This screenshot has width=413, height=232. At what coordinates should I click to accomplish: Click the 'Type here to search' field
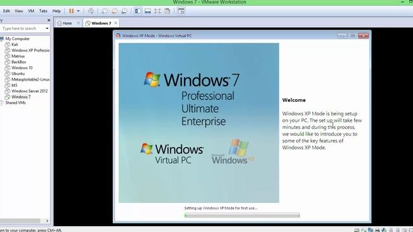click(23, 28)
